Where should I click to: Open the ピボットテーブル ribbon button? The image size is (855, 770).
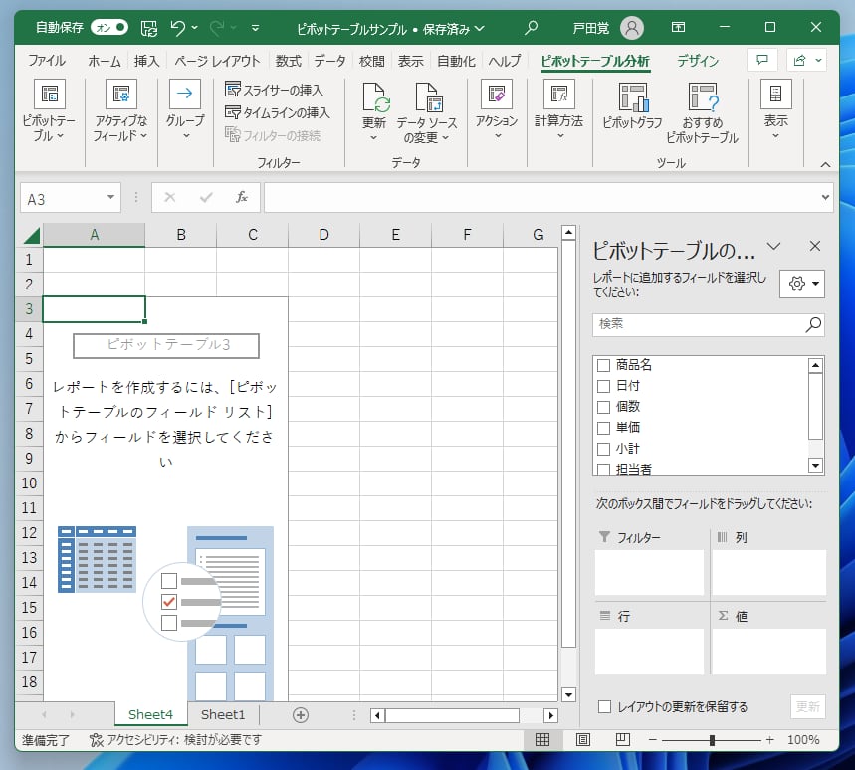coord(49,111)
